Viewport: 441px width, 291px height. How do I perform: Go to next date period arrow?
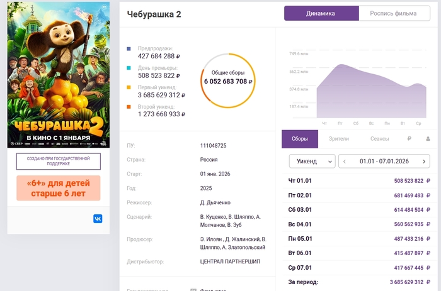pos(424,162)
